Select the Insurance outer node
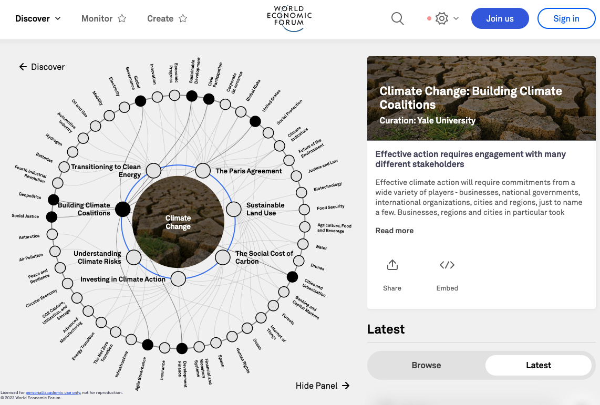This screenshot has width=600, height=405. tap(164, 348)
